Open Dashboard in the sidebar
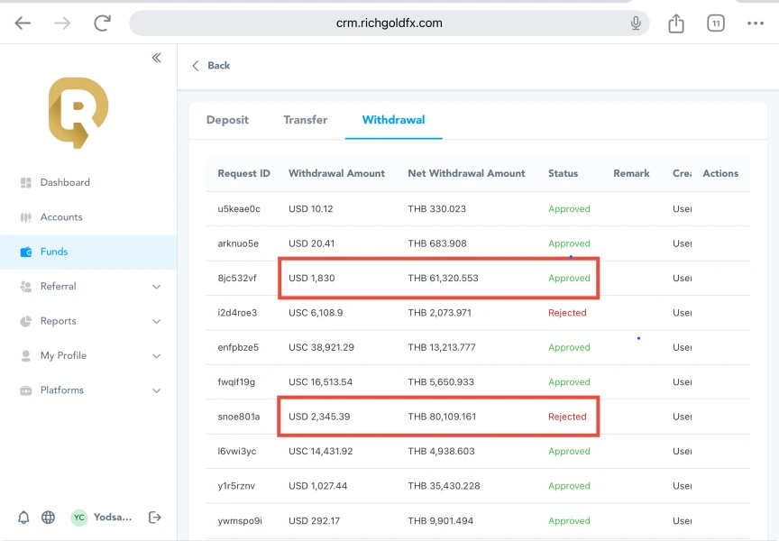This screenshot has height=541, width=779. point(64,182)
